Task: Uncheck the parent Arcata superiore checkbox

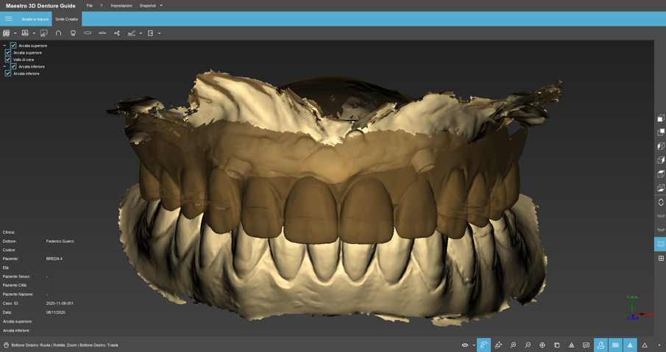Action: (x=13, y=46)
